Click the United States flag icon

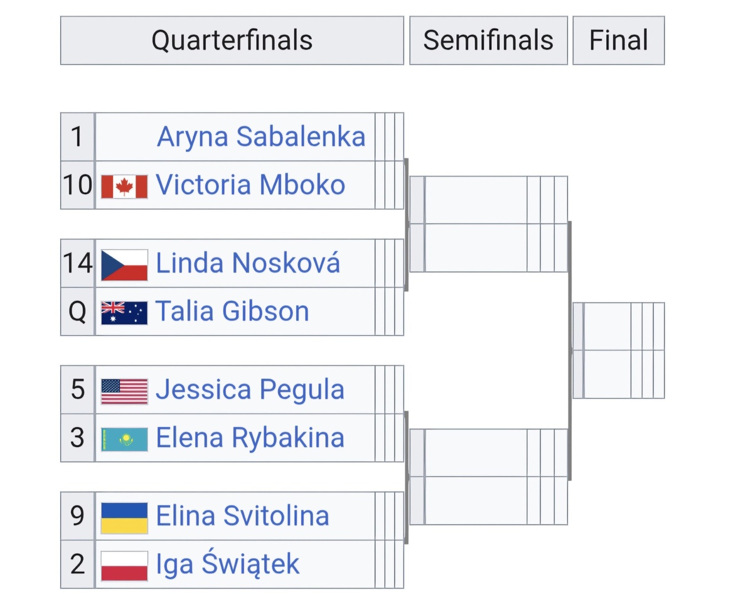coord(124,391)
